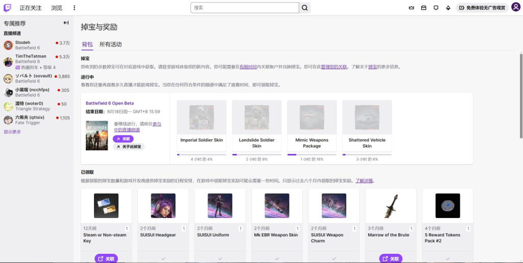
Task: Click the search magnifier button
Action: (305, 8)
